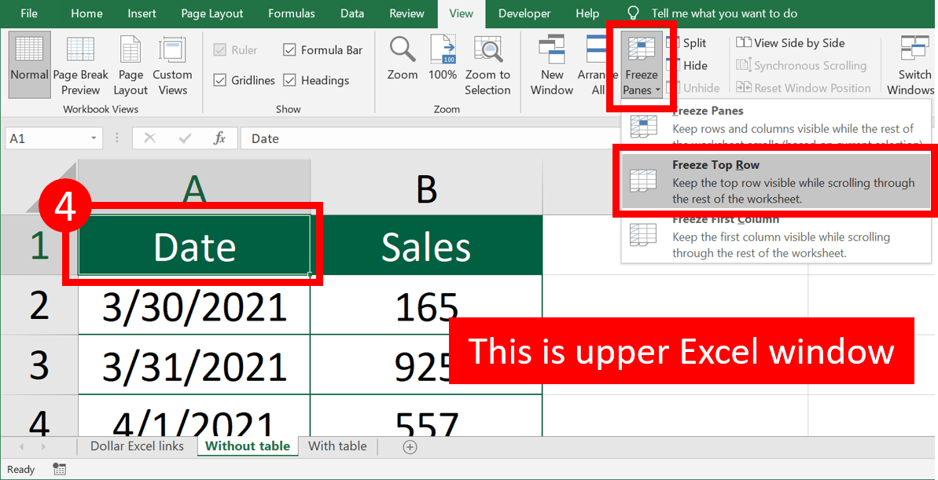Viewport: 938px width, 480px height.
Task: Enable the Ruler checkbox
Action: [x=218, y=49]
